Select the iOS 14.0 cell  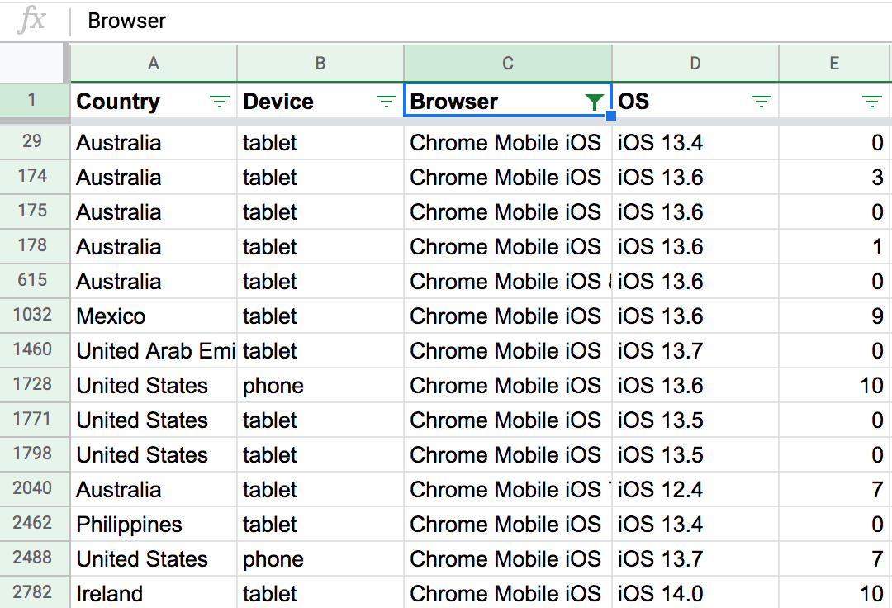click(695, 594)
